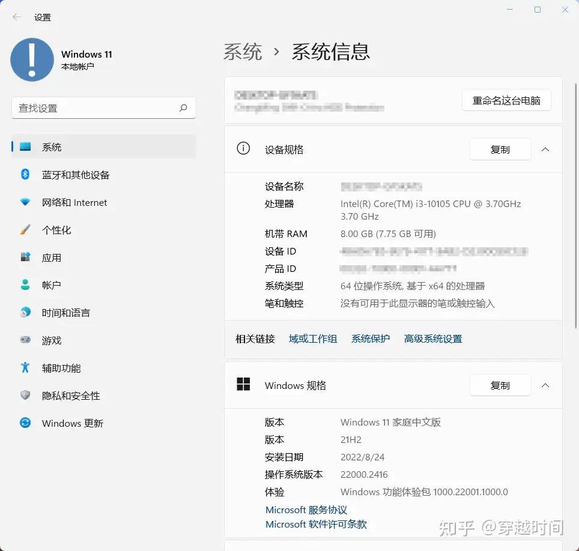Minimize the 设置 window

click(510, 10)
